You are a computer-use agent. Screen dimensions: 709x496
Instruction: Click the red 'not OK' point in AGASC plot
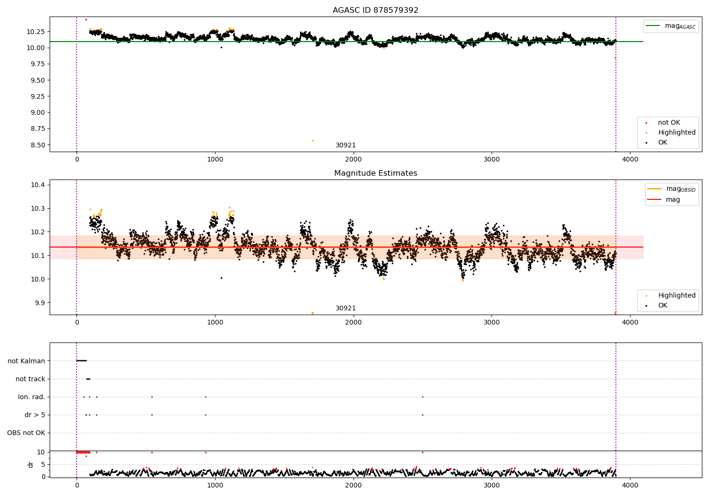[x=86, y=19]
